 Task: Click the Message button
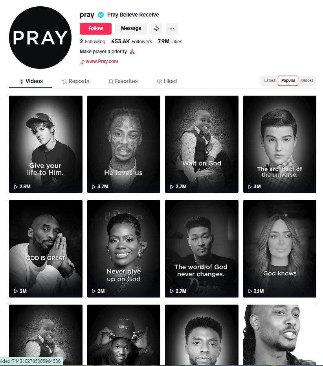tap(131, 28)
